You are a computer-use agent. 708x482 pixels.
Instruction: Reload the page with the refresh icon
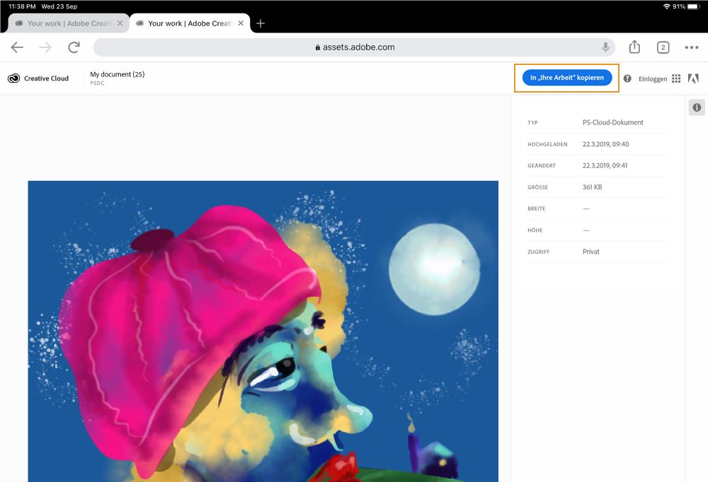(x=74, y=47)
